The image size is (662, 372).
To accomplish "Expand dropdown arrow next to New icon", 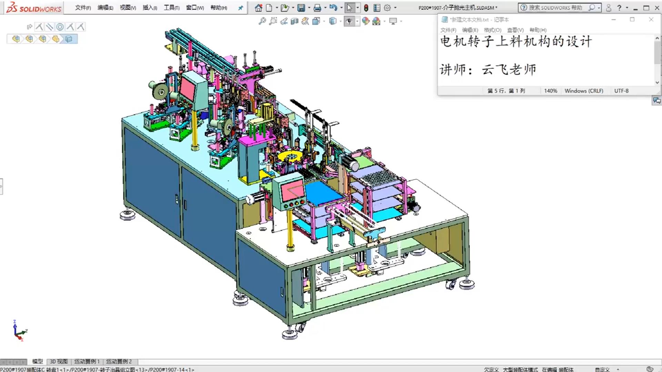I will pyautogui.click(x=277, y=8).
